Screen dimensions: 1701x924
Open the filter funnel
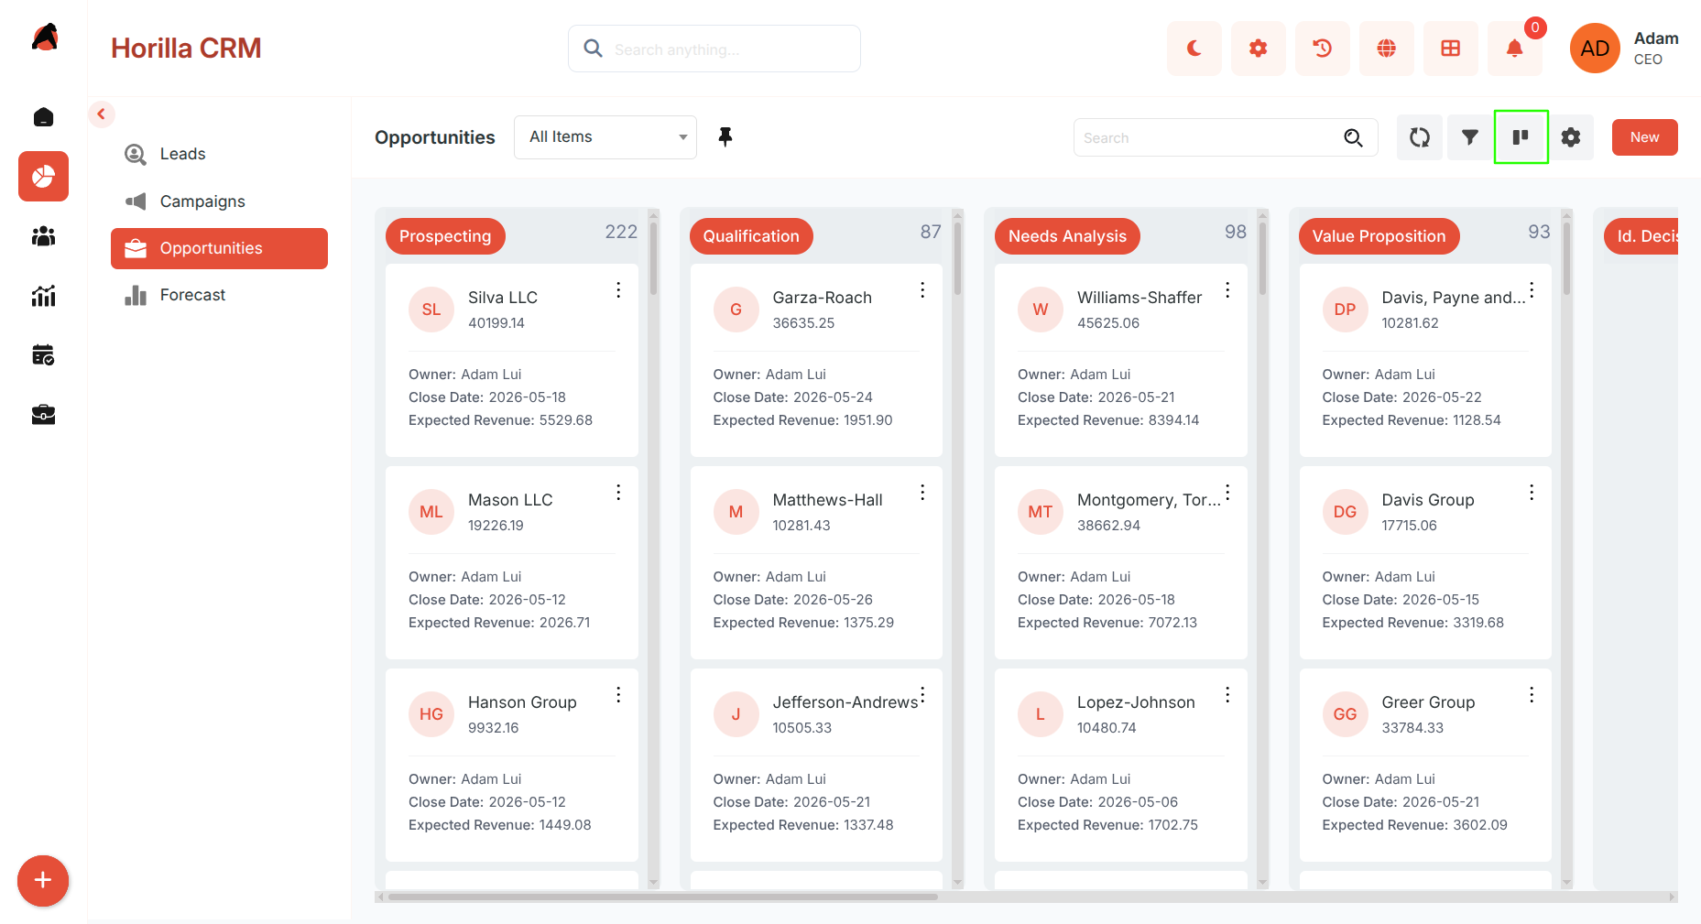[x=1470, y=137]
